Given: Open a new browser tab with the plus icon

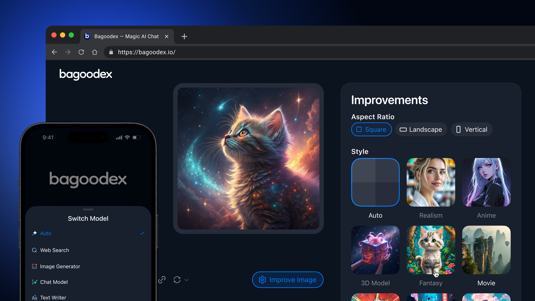Looking at the screenshot, I should point(184,37).
